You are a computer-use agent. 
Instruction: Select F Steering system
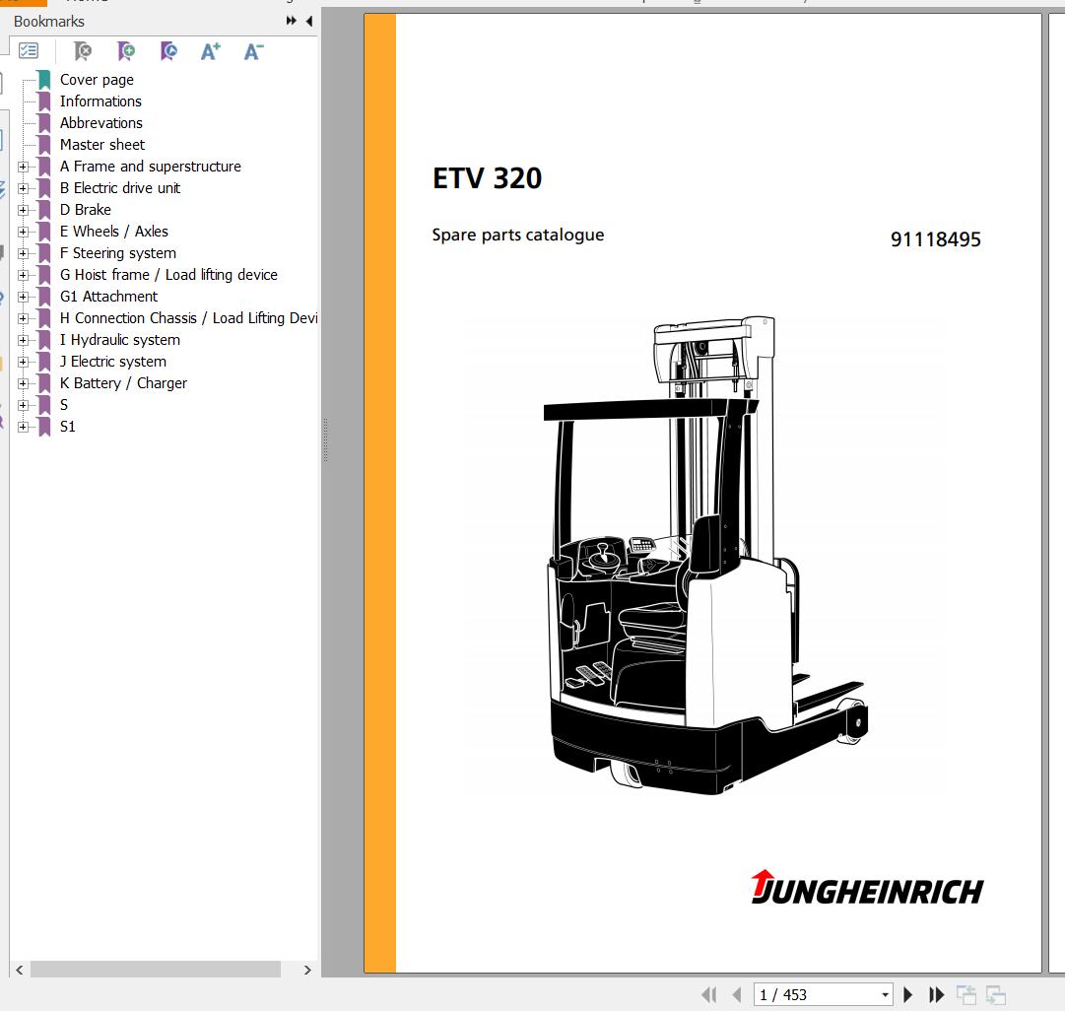tap(117, 253)
